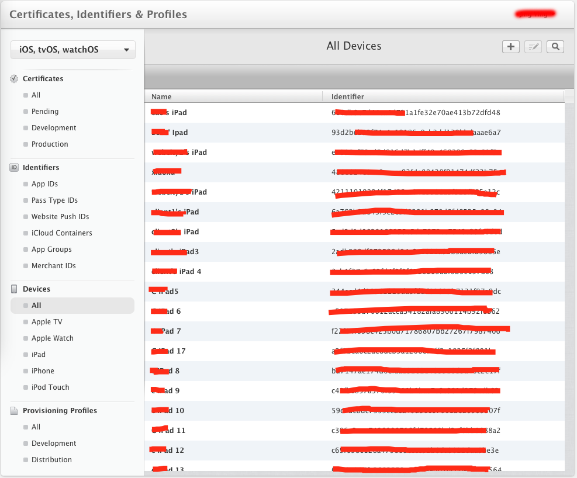Go to iCloud Containers
Image resolution: width=577 pixels, height=478 pixels.
point(61,233)
